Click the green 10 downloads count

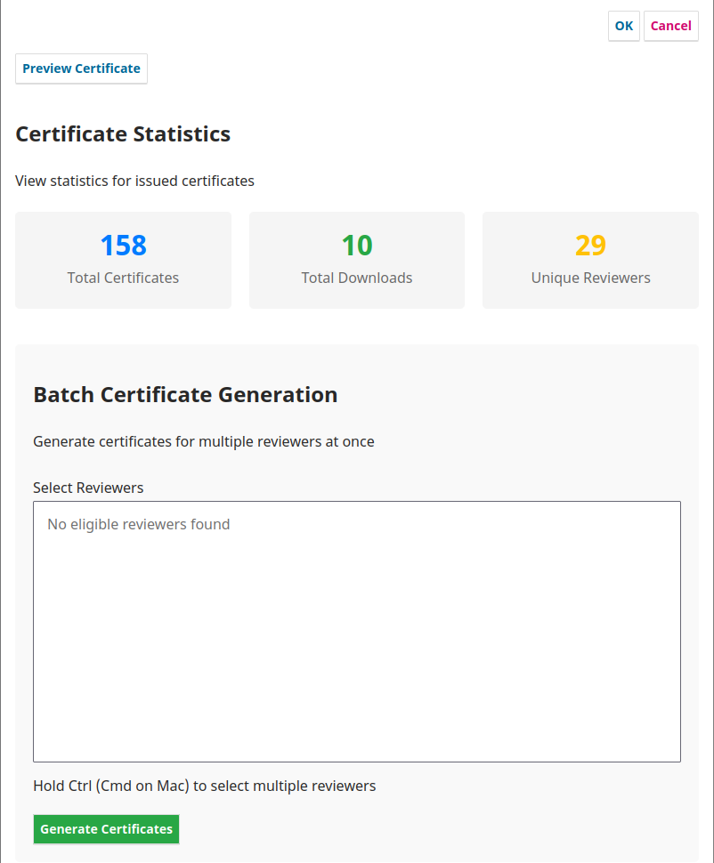point(356,246)
